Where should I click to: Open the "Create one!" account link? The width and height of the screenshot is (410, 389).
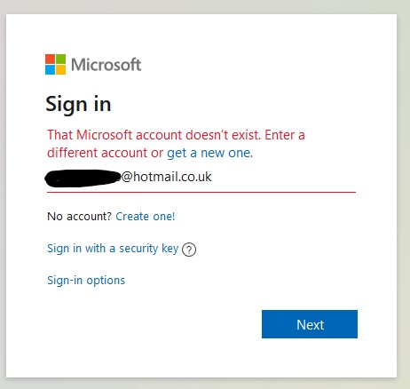[146, 217]
